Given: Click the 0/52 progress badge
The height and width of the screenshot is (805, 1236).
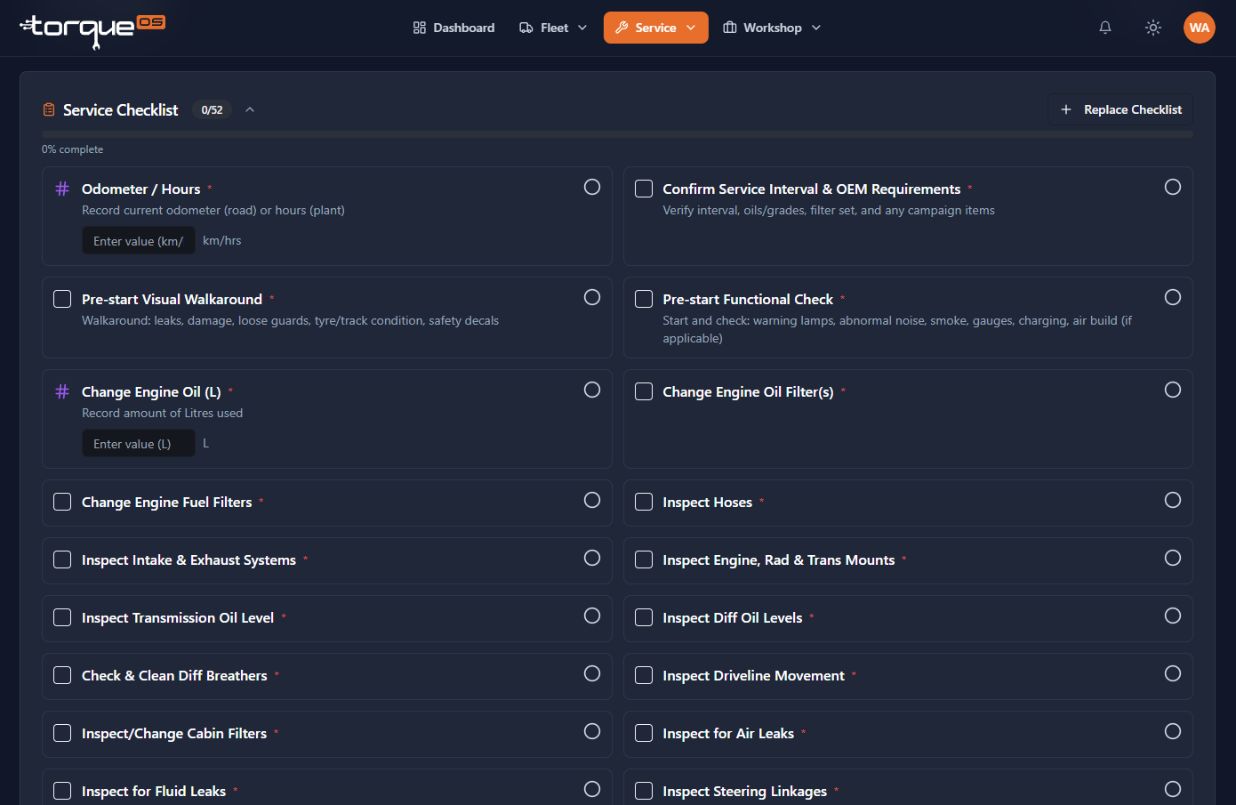Looking at the screenshot, I should [x=212, y=110].
